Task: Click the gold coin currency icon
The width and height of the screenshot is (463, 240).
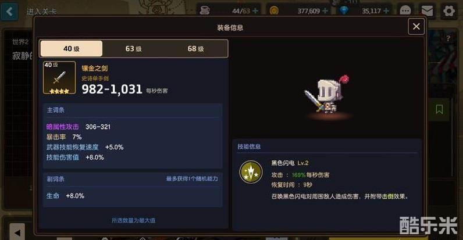Action: pyautogui.click(x=274, y=11)
